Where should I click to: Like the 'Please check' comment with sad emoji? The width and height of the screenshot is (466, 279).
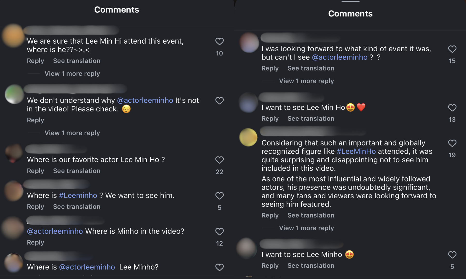pos(219,101)
